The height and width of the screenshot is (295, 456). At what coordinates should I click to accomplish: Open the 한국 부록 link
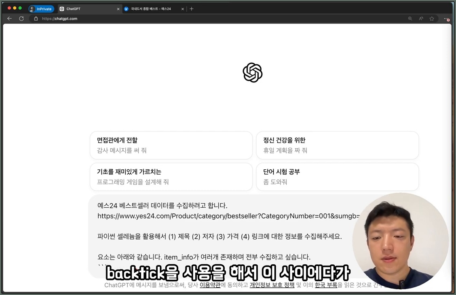[x=326, y=285]
